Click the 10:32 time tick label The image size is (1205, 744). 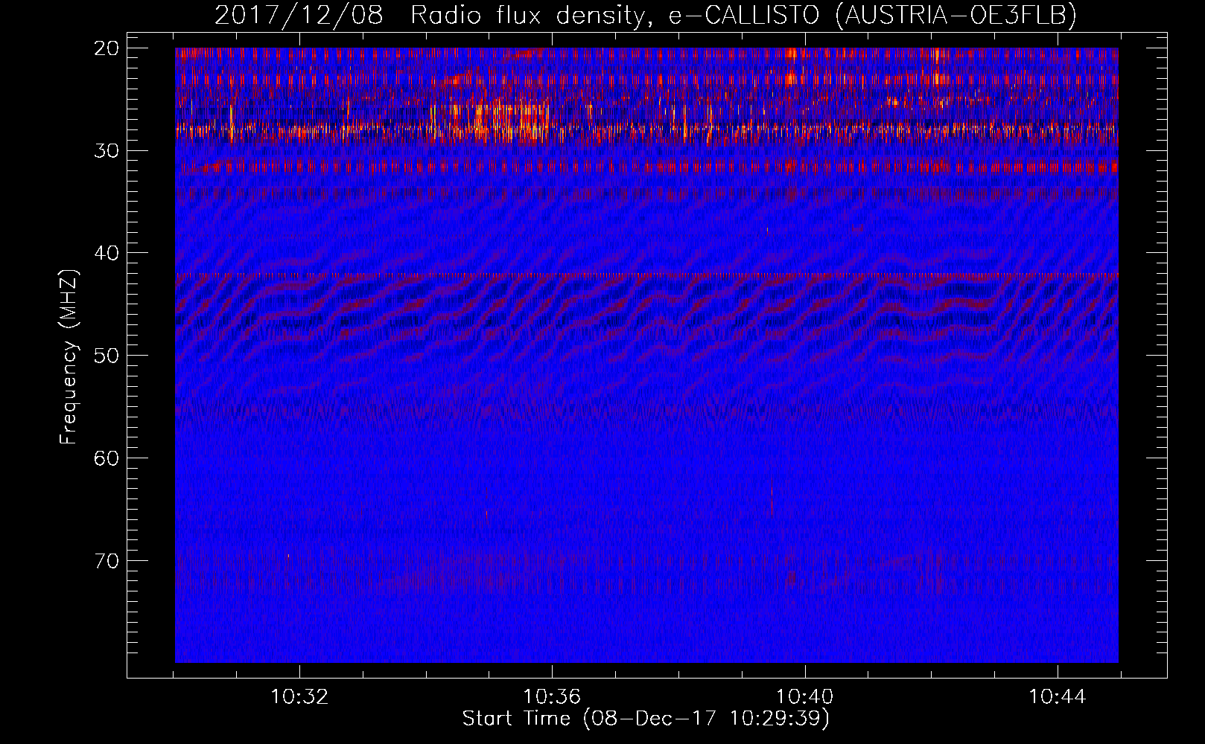tap(299, 697)
